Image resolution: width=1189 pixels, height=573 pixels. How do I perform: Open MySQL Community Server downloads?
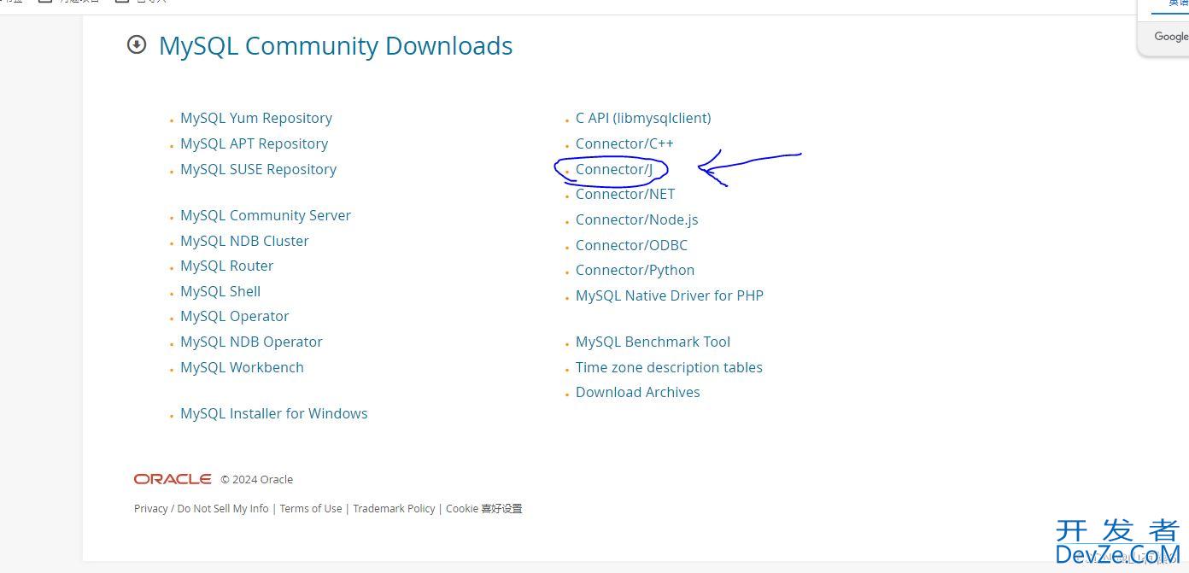pos(266,215)
